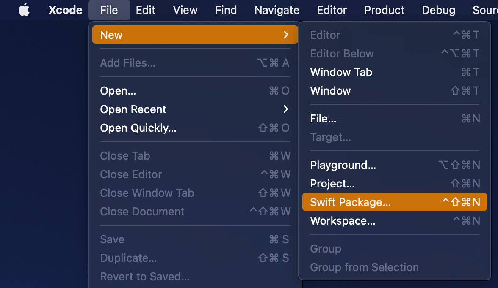Choose Window from New submenu
This screenshot has height=288, width=498.
pyautogui.click(x=330, y=91)
